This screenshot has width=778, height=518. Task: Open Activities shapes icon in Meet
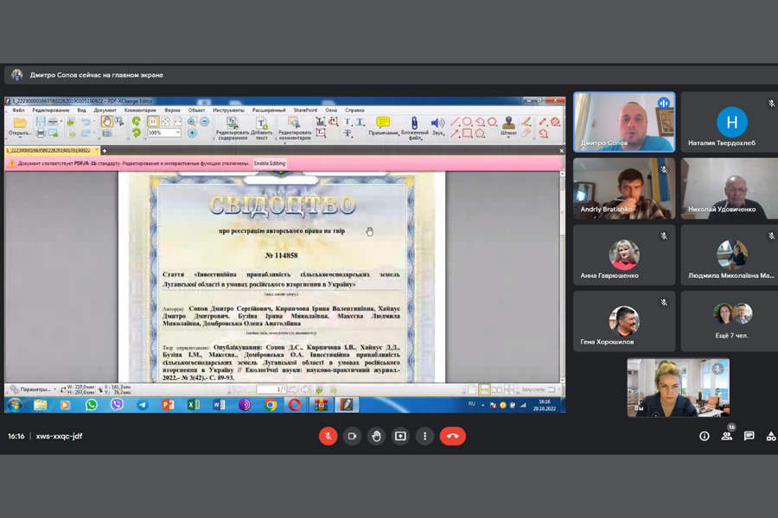click(x=770, y=436)
